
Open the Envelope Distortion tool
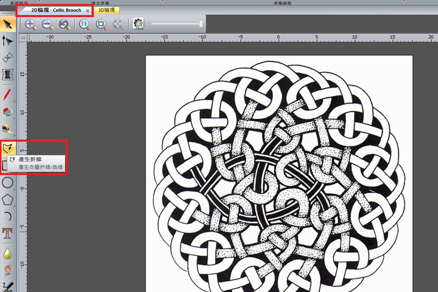point(8,75)
